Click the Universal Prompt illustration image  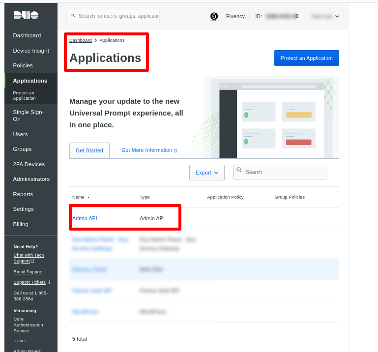pos(264,117)
